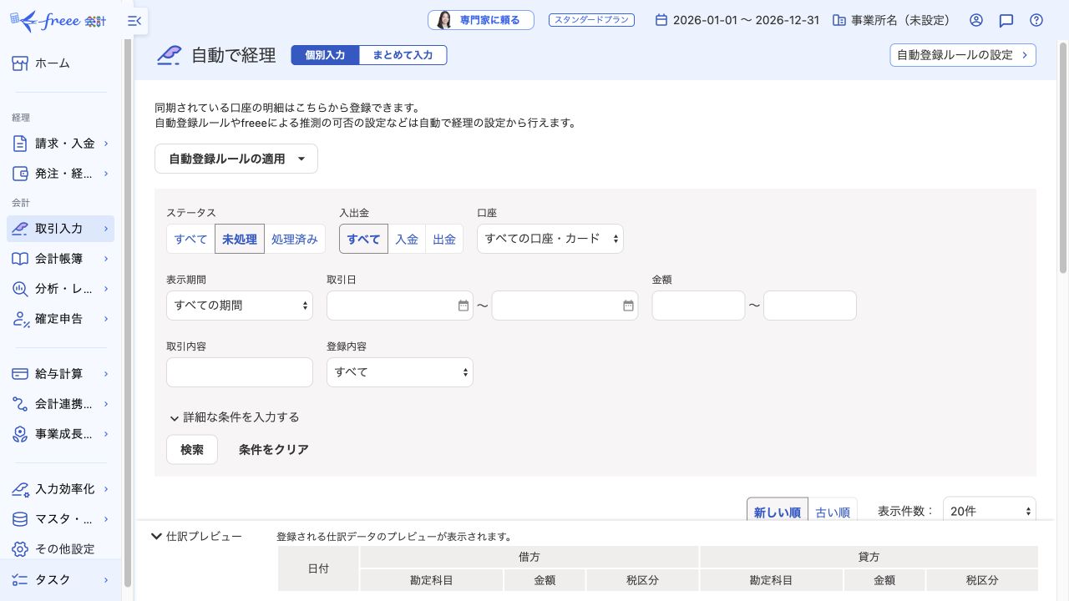Image resolution: width=1069 pixels, height=601 pixels.
Task: Click the 自動で経理 heading pen icon
Action: (x=170, y=55)
